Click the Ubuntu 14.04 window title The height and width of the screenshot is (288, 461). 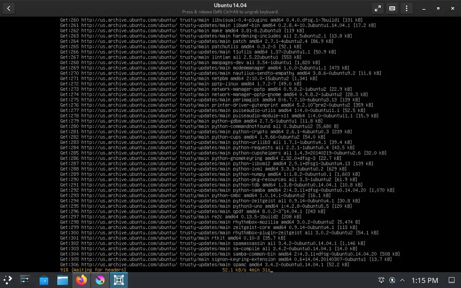[230, 5]
